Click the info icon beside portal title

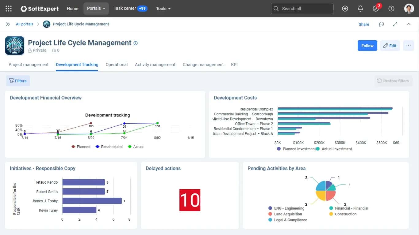pyautogui.click(x=136, y=43)
